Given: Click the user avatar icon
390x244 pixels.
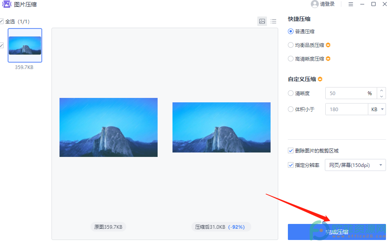Looking at the screenshot, I should tap(315, 4).
